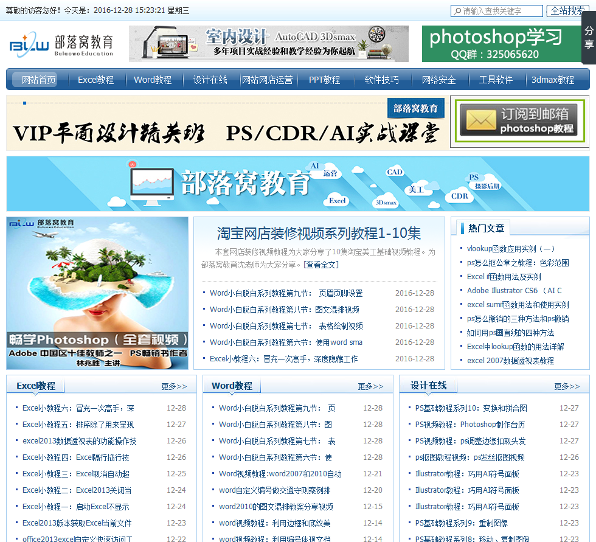Select 3dmax教程 in the navigation bar

point(553,80)
